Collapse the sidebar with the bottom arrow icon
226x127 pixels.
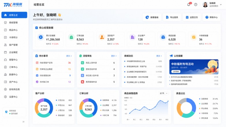point(24,122)
